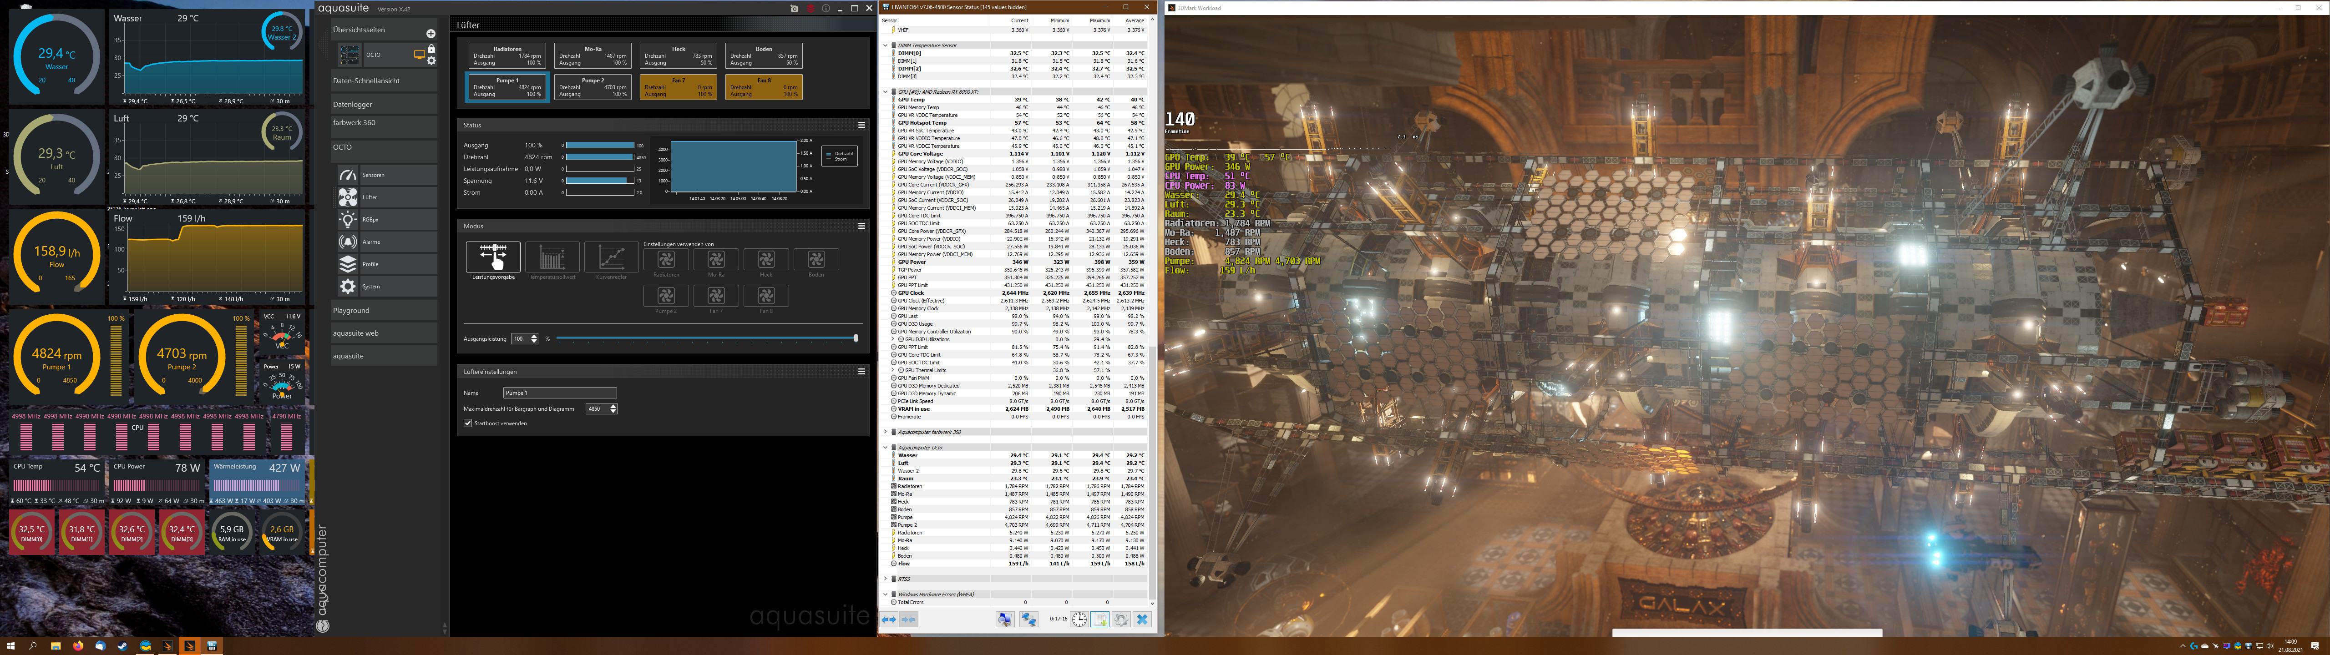Expand GPU D3D Utilizations row
The image size is (2330, 655).
click(894, 339)
